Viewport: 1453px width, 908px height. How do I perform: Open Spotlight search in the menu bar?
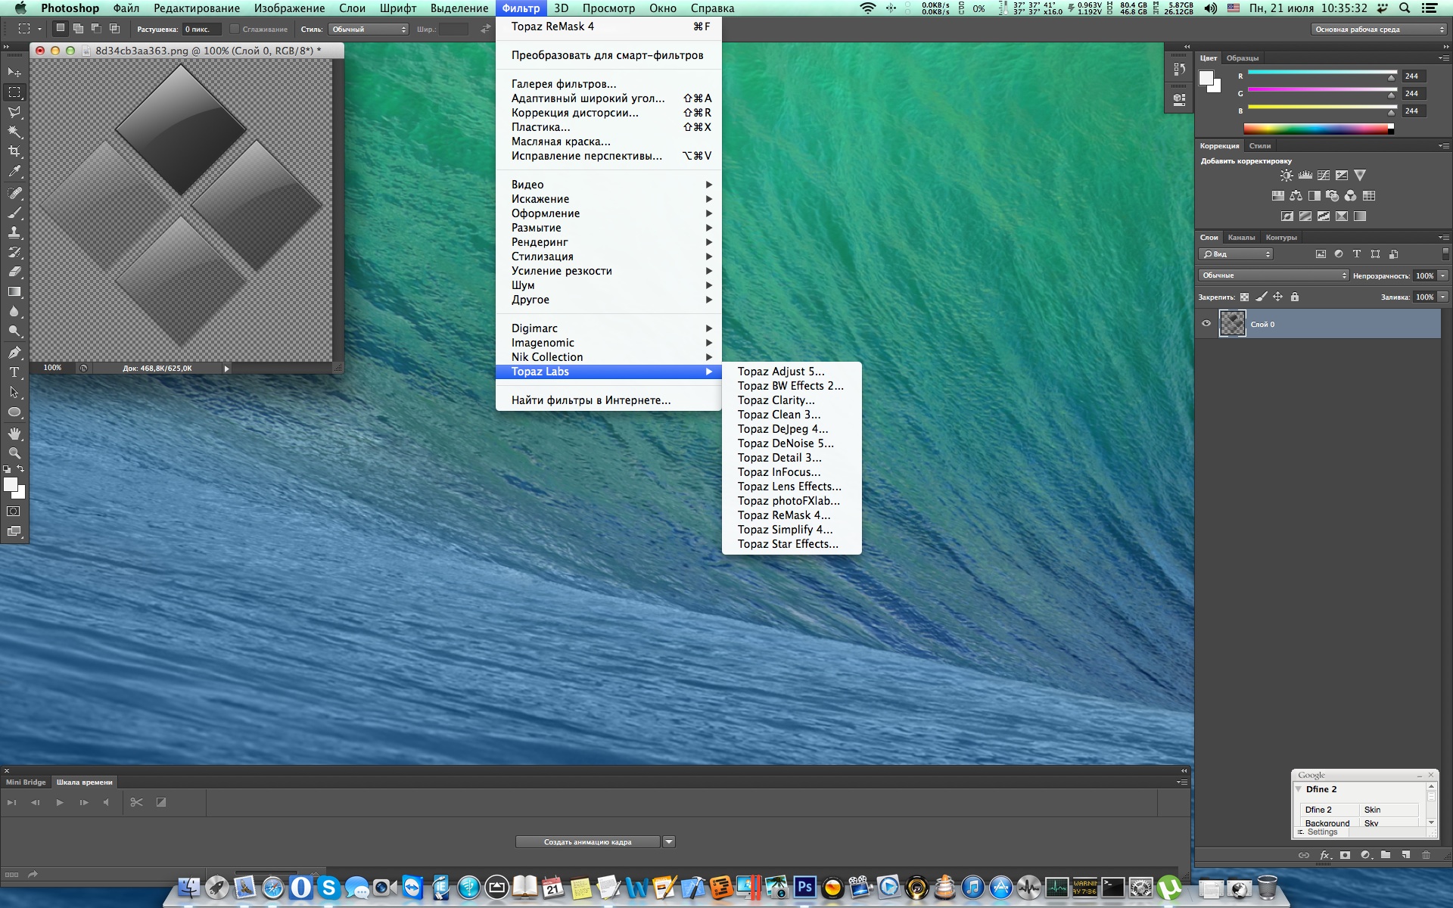(x=1405, y=8)
